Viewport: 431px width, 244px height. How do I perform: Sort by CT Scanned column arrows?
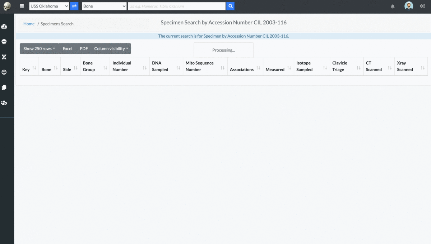[390, 68]
